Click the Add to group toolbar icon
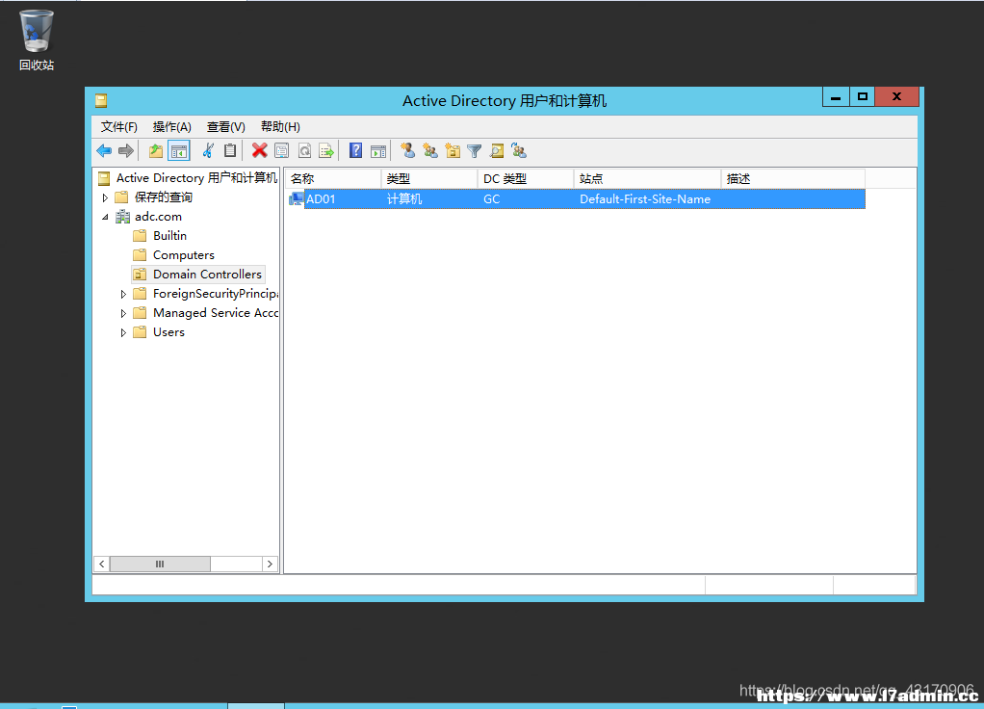 519,150
